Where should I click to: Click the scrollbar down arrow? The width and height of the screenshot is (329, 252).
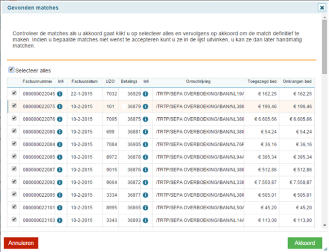(325, 225)
